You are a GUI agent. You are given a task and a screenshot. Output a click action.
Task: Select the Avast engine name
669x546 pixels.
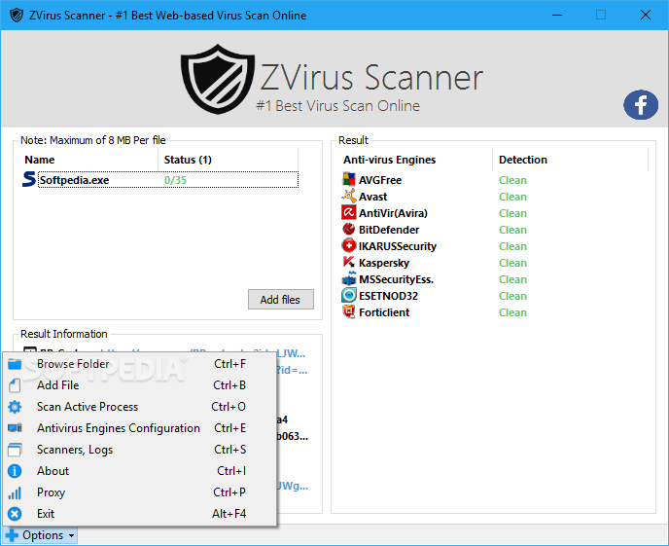(x=372, y=197)
